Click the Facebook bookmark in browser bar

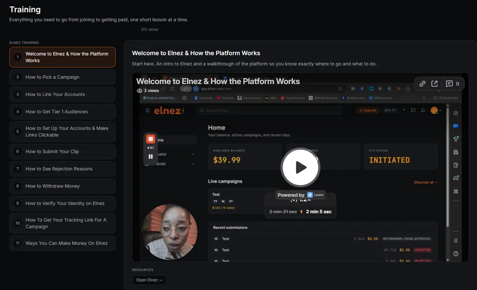[203, 98]
